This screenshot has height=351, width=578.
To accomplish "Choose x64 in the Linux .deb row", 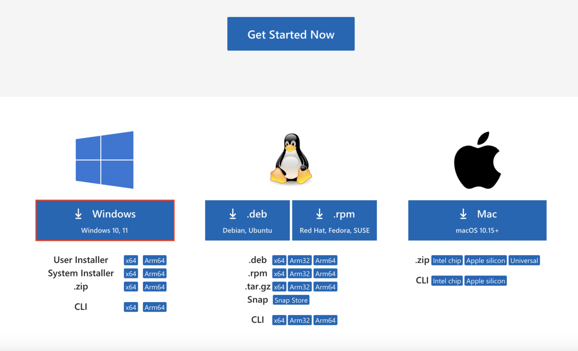I will point(279,261).
